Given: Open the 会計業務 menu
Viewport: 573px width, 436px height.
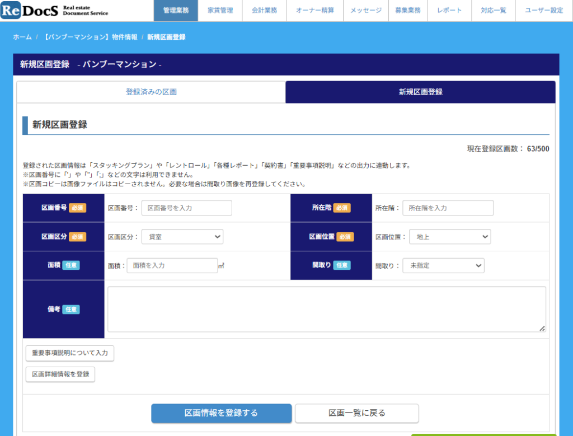Looking at the screenshot, I should tap(264, 11).
